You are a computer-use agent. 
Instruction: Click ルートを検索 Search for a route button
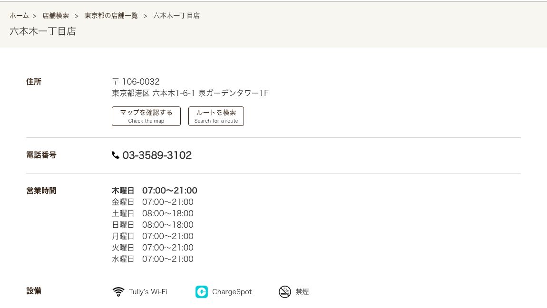216,116
